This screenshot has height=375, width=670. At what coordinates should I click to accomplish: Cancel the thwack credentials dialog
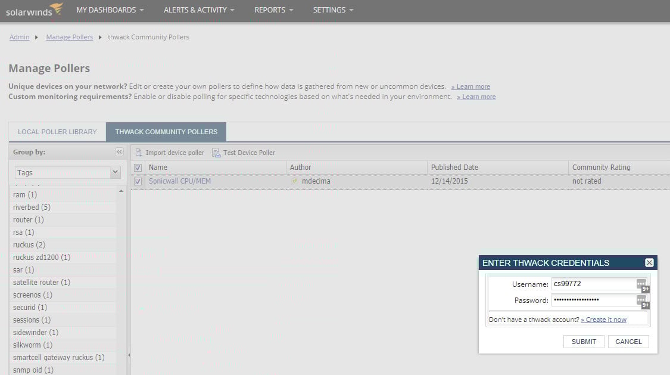coord(628,342)
